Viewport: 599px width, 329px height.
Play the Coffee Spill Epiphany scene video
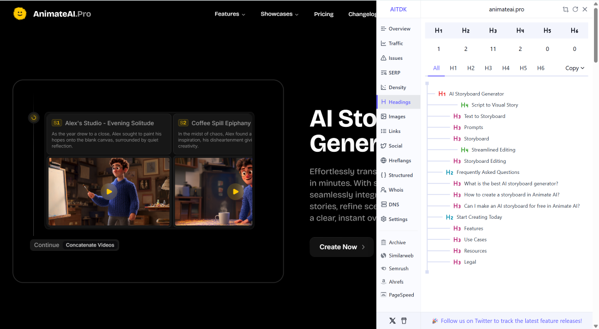(235, 192)
